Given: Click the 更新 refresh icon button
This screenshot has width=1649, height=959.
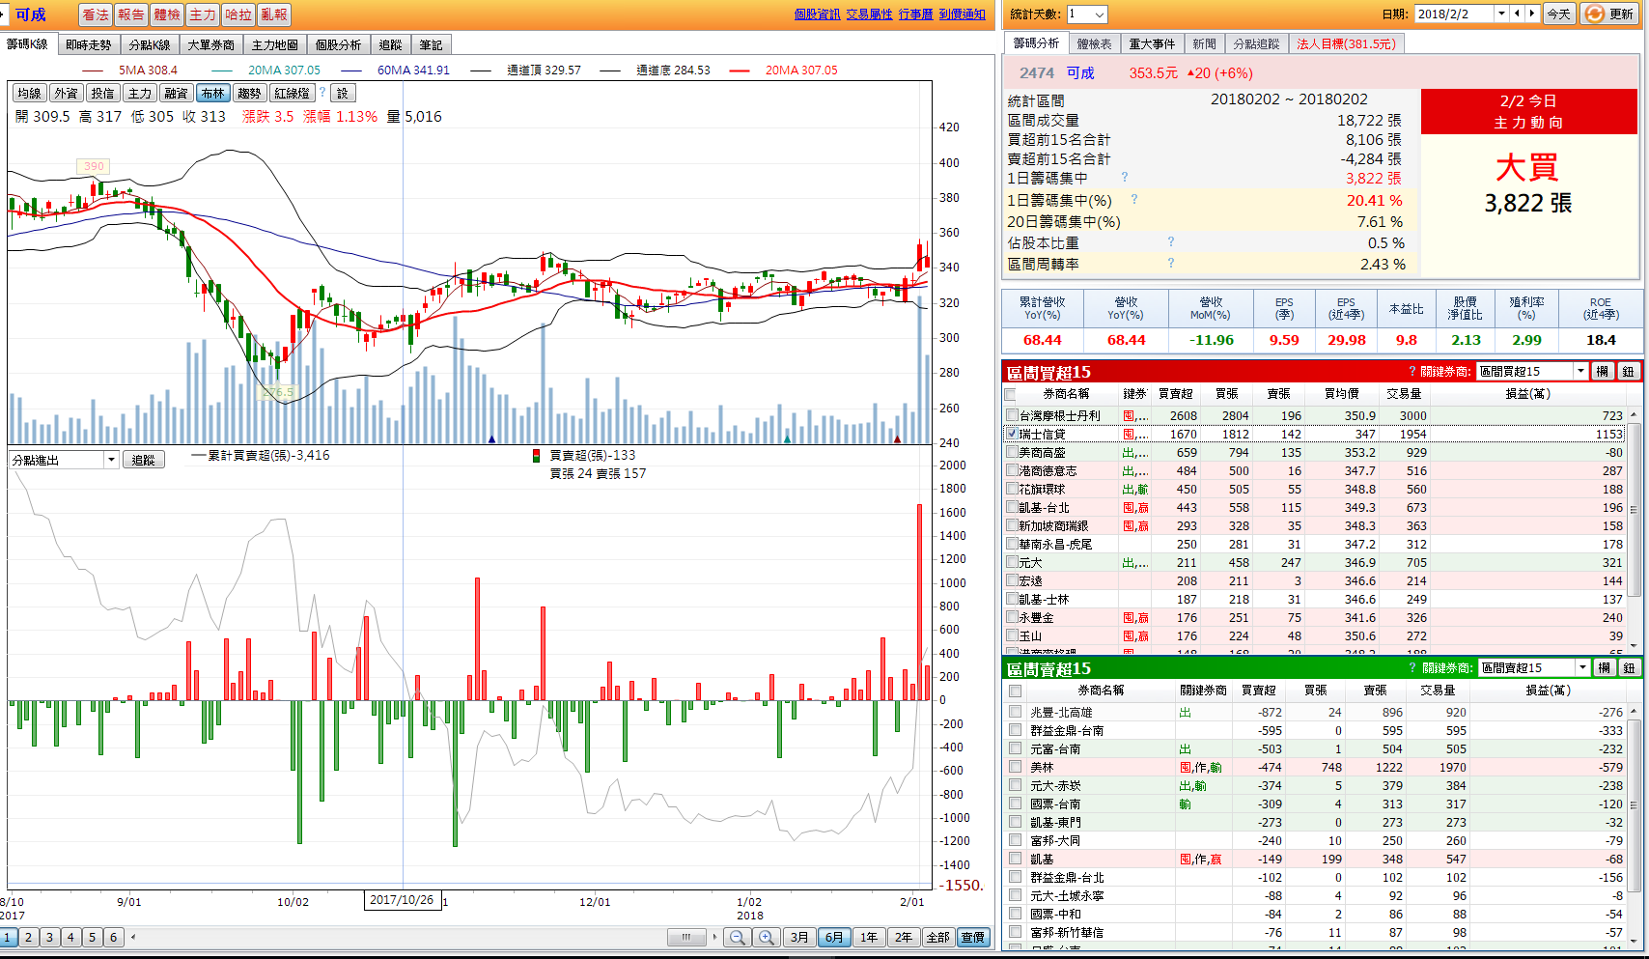Looking at the screenshot, I should click(1595, 14).
